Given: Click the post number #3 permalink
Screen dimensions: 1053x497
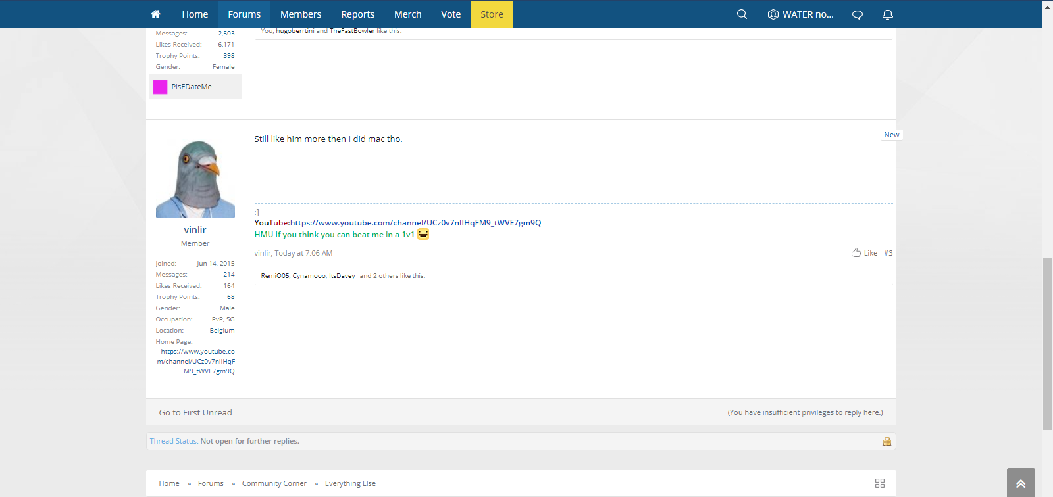Looking at the screenshot, I should tap(888, 253).
